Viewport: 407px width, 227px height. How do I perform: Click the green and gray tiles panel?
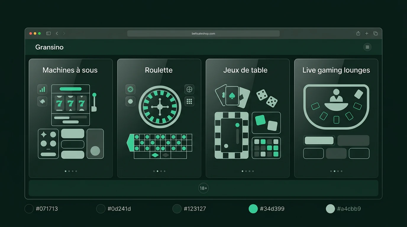pos(266,123)
